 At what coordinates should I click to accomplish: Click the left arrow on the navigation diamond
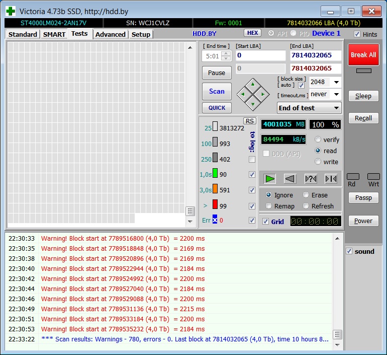pos(243,94)
